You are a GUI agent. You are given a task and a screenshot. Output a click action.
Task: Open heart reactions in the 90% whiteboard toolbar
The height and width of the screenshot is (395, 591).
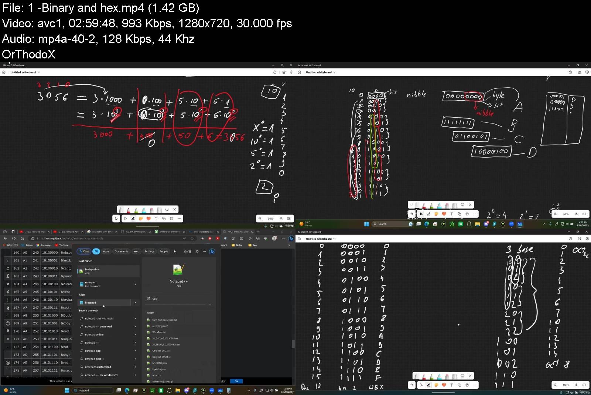point(148,219)
